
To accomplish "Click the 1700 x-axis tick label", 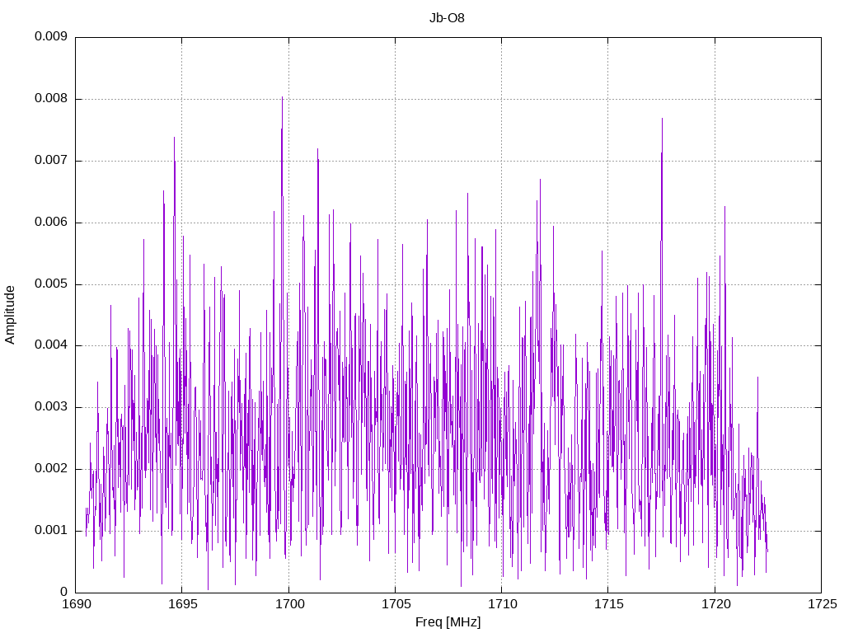I will pos(290,604).
